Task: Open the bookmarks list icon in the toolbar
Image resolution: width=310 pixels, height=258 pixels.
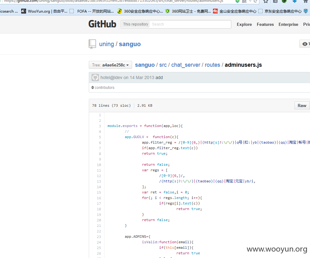Action: (x=275, y=1)
